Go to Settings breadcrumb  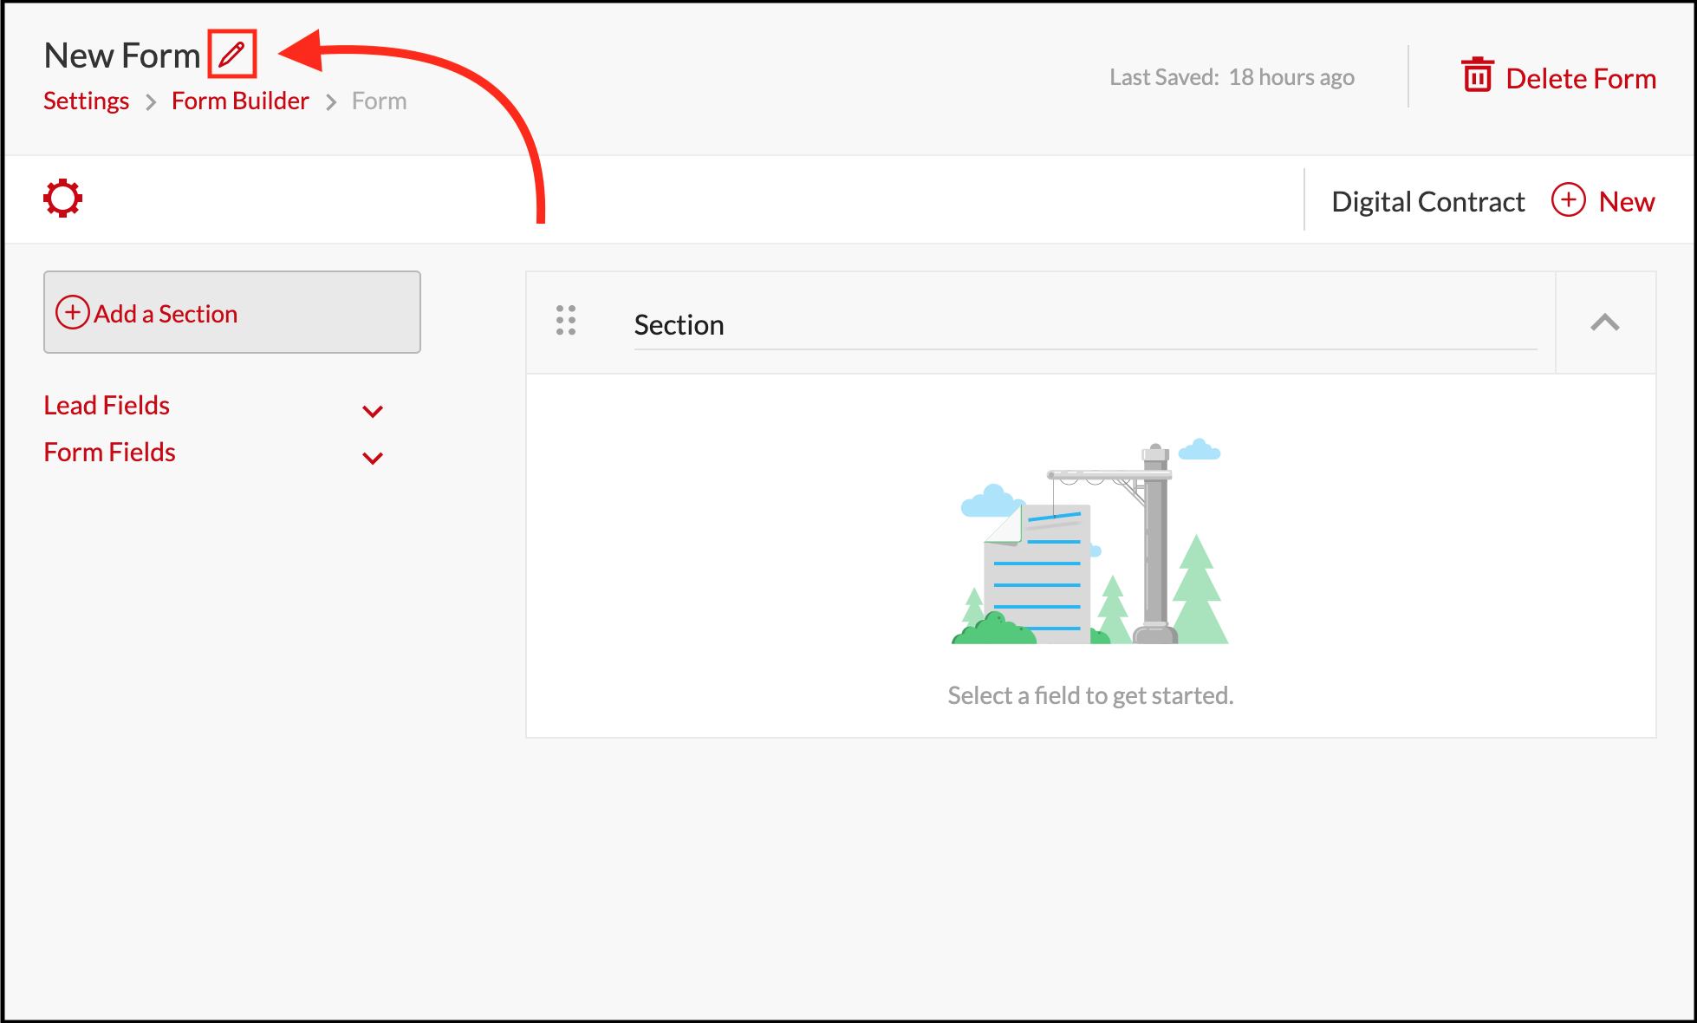pyautogui.click(x=86, y=101)
